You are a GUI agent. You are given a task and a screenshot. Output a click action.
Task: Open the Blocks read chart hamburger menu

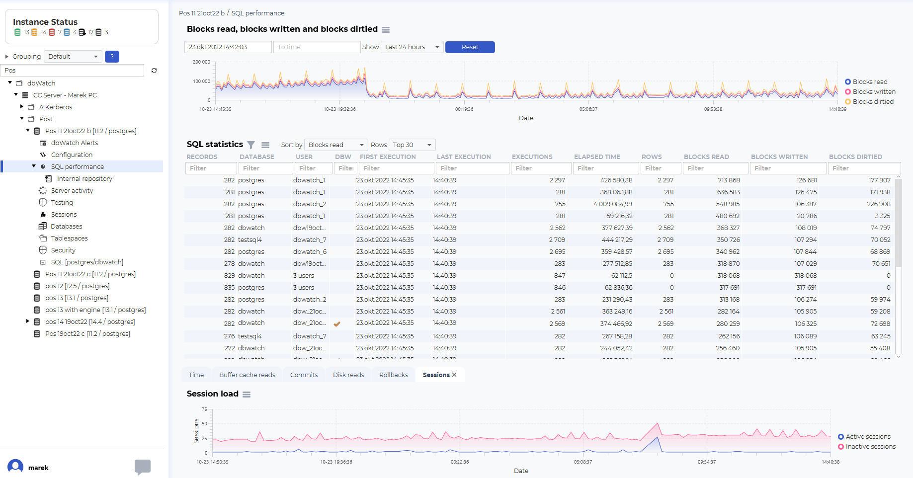click(386, 30)
